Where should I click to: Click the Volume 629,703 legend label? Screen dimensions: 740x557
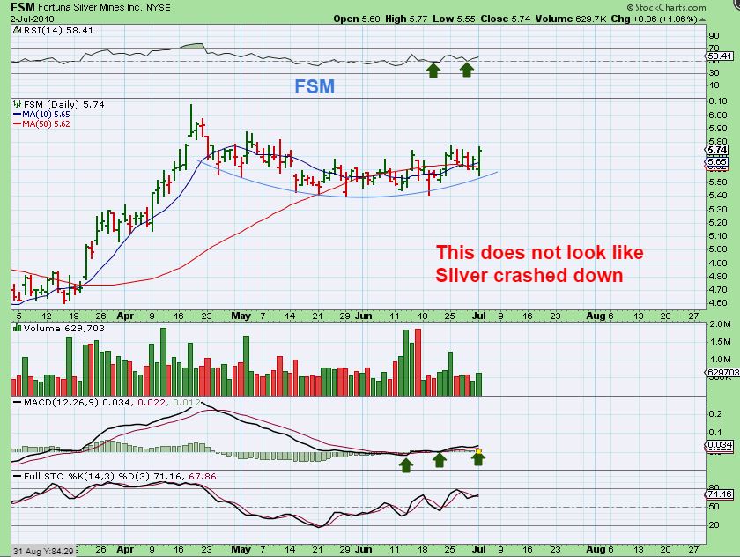63,328
